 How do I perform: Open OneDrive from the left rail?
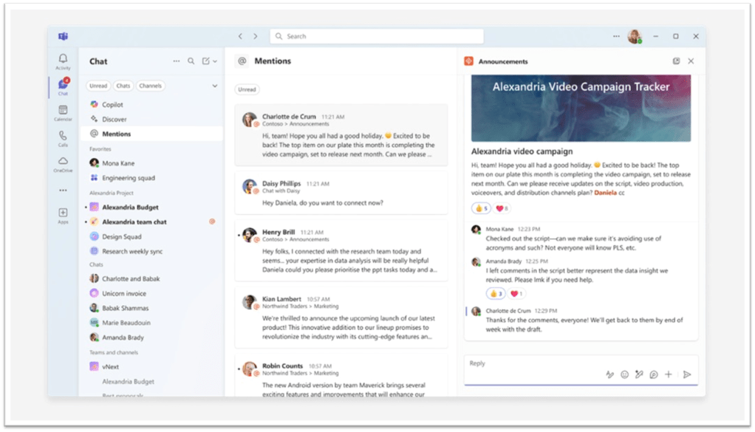click(63, 162)
